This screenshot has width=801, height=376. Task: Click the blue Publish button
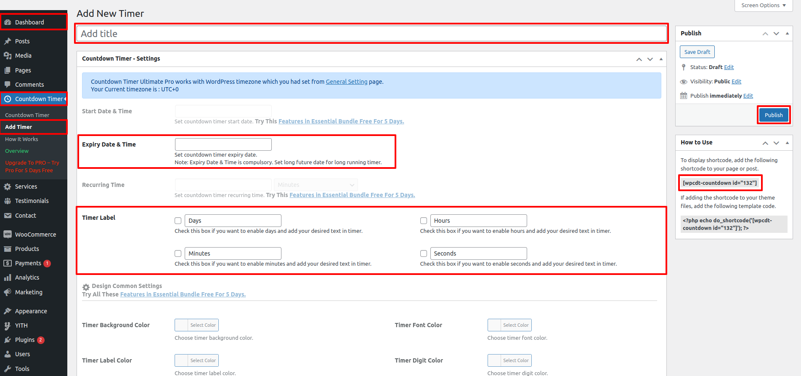coord(774,115)
